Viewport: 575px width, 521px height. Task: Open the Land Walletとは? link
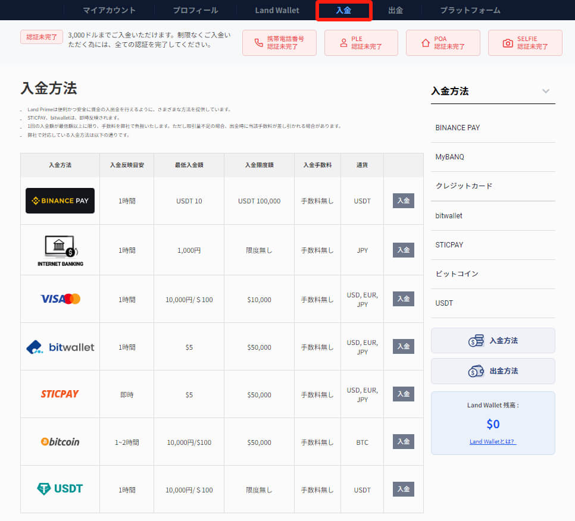(x=492, y=441)
